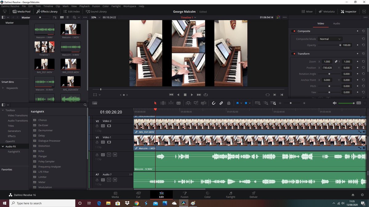Viewport: 369px width, 207px height.
Task: Click the Insert Clip toolbar icon
Action: (x=188, y=103)
